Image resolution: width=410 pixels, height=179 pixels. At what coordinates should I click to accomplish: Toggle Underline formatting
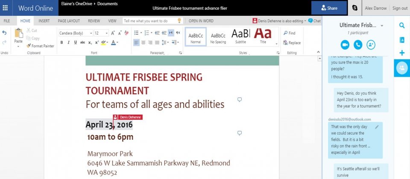(x=75, y=42)
